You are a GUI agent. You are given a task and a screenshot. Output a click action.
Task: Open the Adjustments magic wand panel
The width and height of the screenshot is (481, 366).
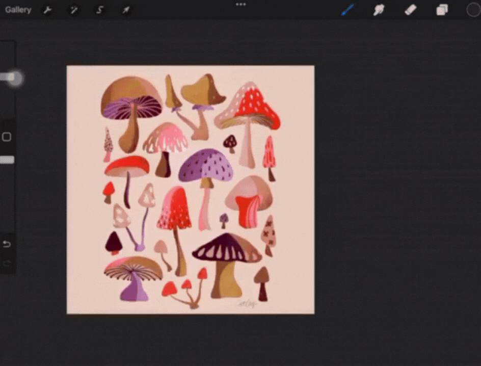pos(73,10)
